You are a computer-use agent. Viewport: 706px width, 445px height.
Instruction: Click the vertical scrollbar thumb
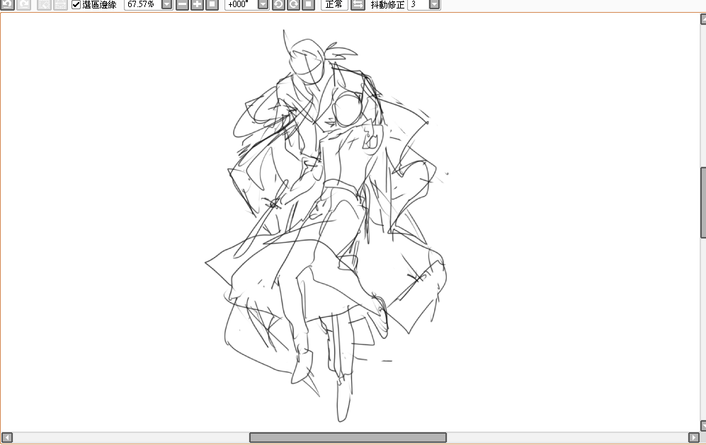point(703,202)
